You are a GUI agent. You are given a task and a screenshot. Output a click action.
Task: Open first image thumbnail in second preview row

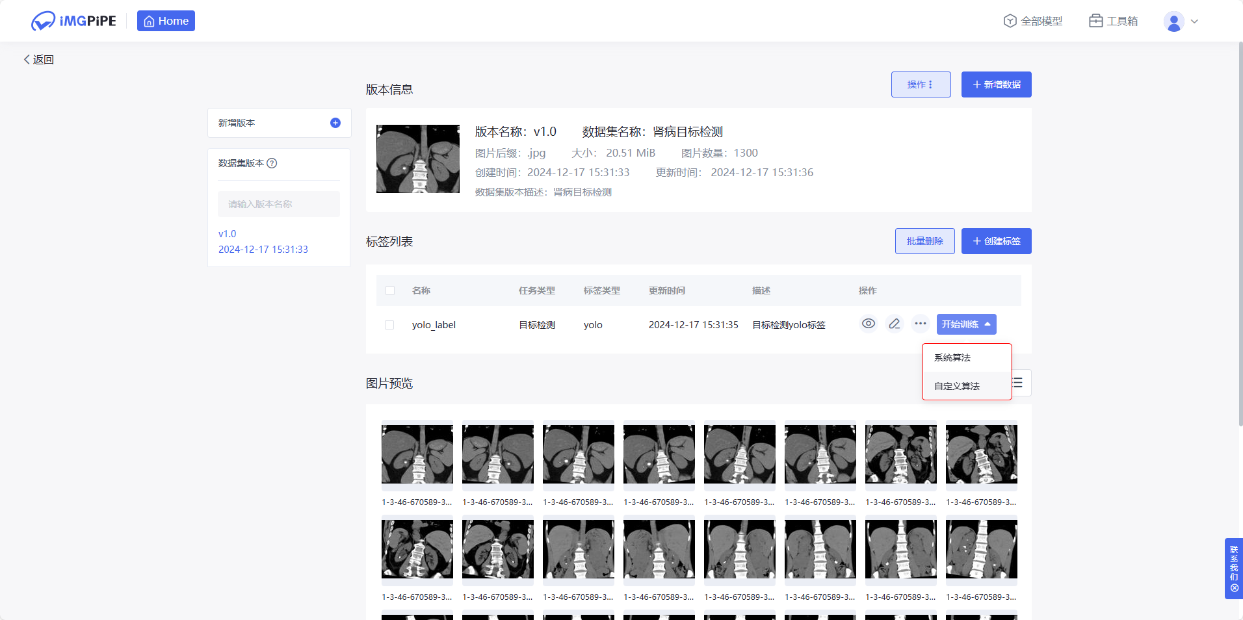417,549
